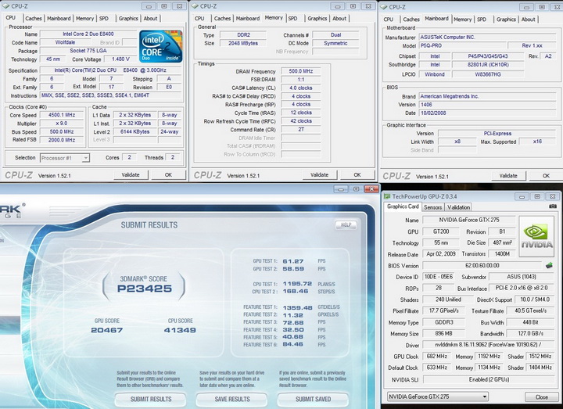Click the CPU TEST 1 result 1195.72

pyautogui.click(x=297, y=284)
